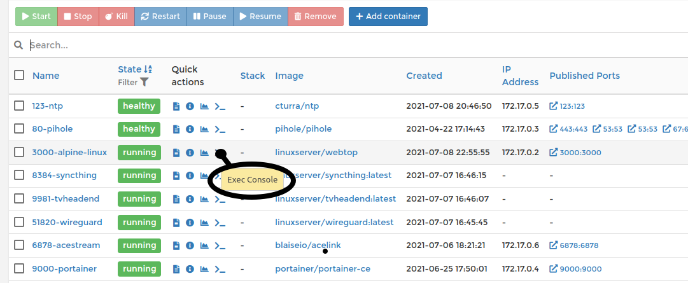Viewport: 688px width, 283px height.
Task: Select the 8384-syncthing container checkbox
Action: click(x=20, y=176)
